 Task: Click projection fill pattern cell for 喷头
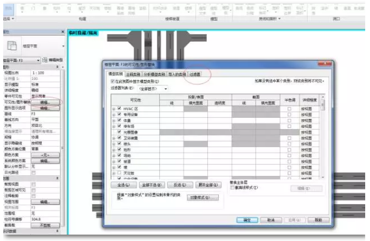[196, 144]
